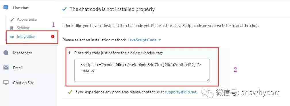Screen dimensions: 290x106
Task: Open the Appearance settings page
Action: tap(27, 20)
